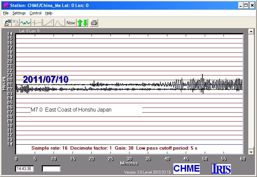Open the Help menu

[x=49, y=13]
